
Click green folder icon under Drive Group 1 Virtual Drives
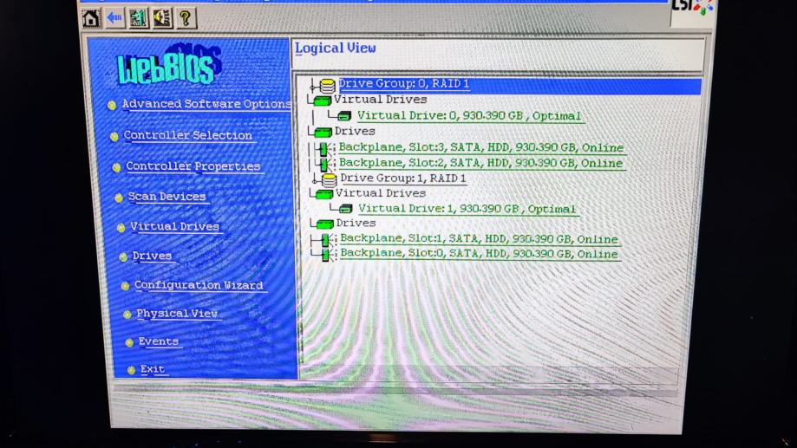[x=324, y=194]
